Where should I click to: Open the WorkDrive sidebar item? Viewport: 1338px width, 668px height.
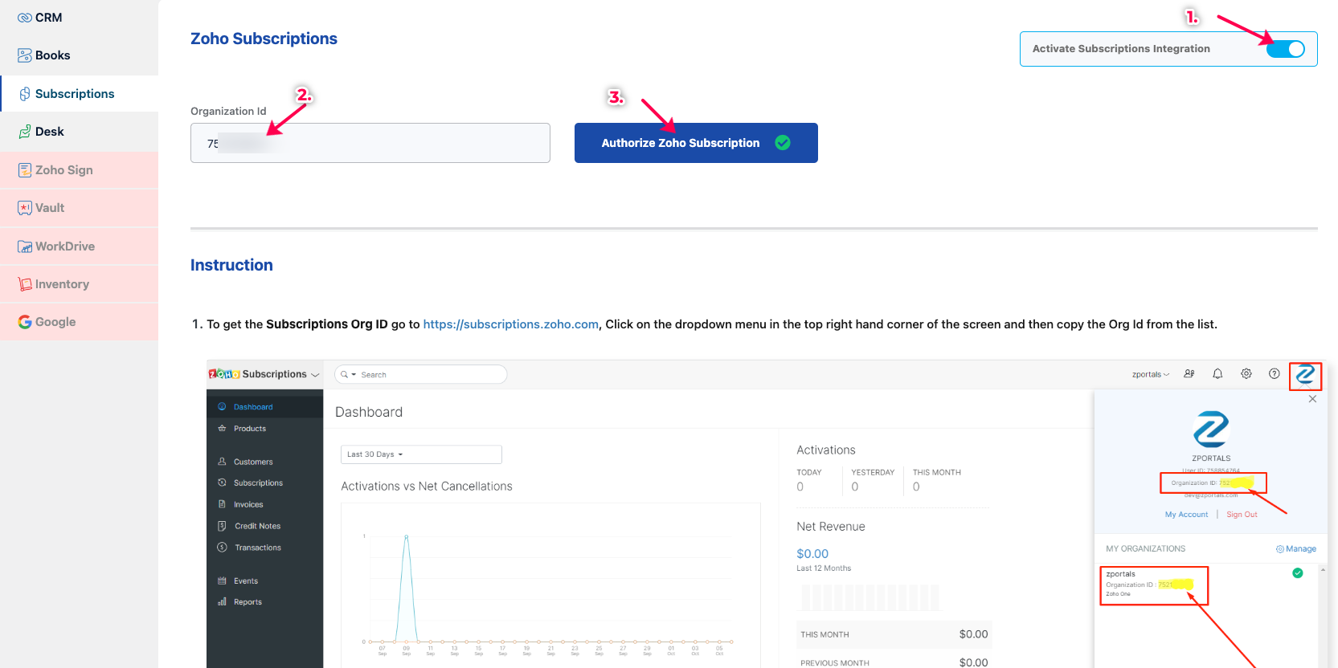tap(79, 246)
